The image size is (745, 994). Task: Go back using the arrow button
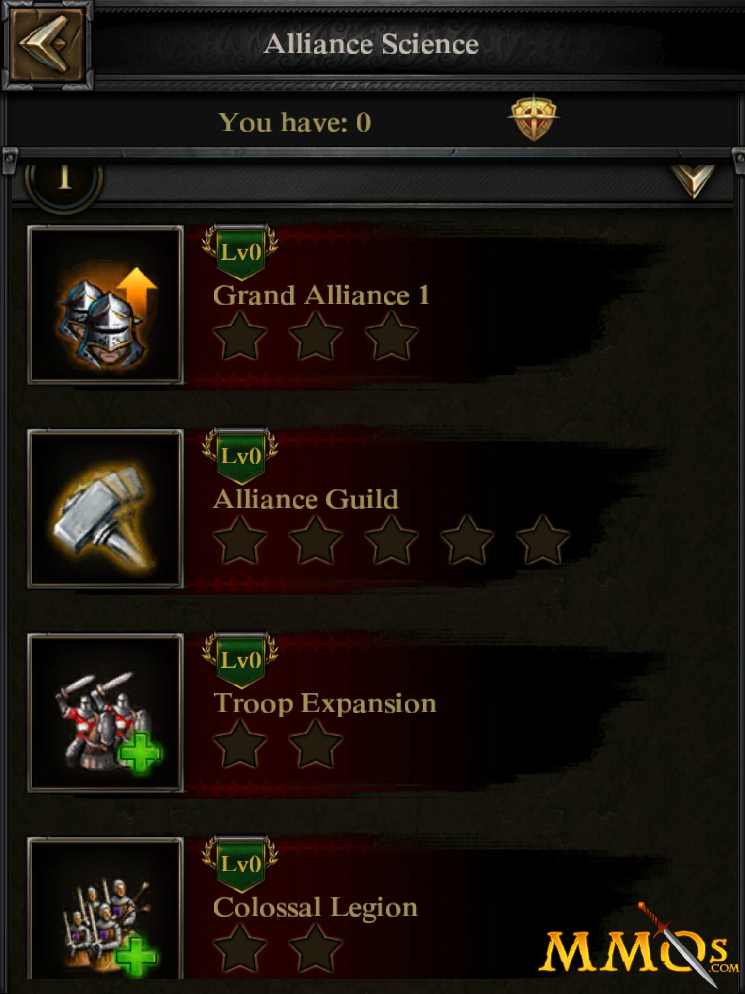point(47,44)
